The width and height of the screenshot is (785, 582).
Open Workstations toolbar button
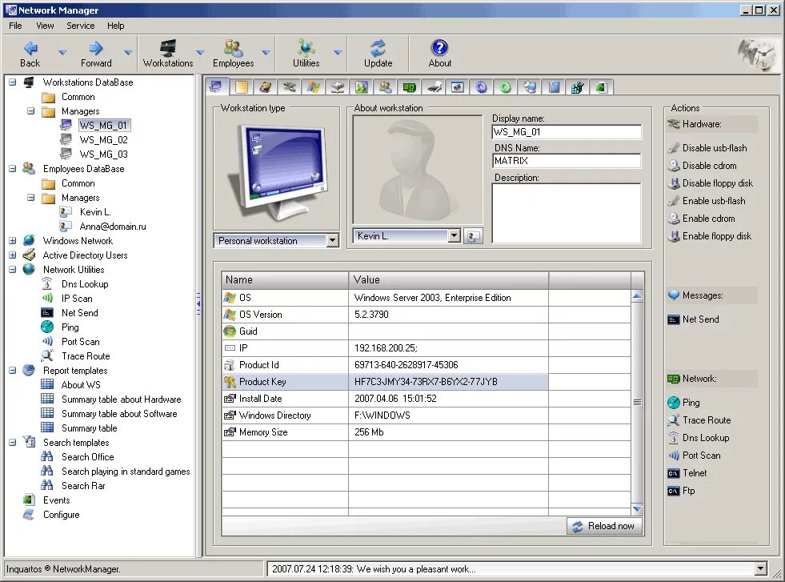pyautogui.click(x=168, y=54)
